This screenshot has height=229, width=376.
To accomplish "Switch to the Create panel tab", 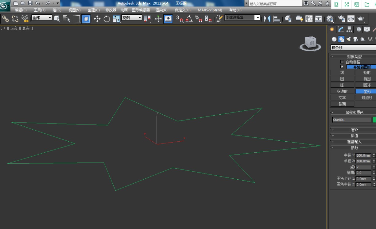I will tap(332, 29).
